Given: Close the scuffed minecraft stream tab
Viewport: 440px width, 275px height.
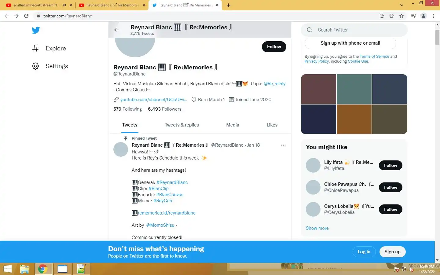Looking at the screenshot, I should [x=71, y=5].
